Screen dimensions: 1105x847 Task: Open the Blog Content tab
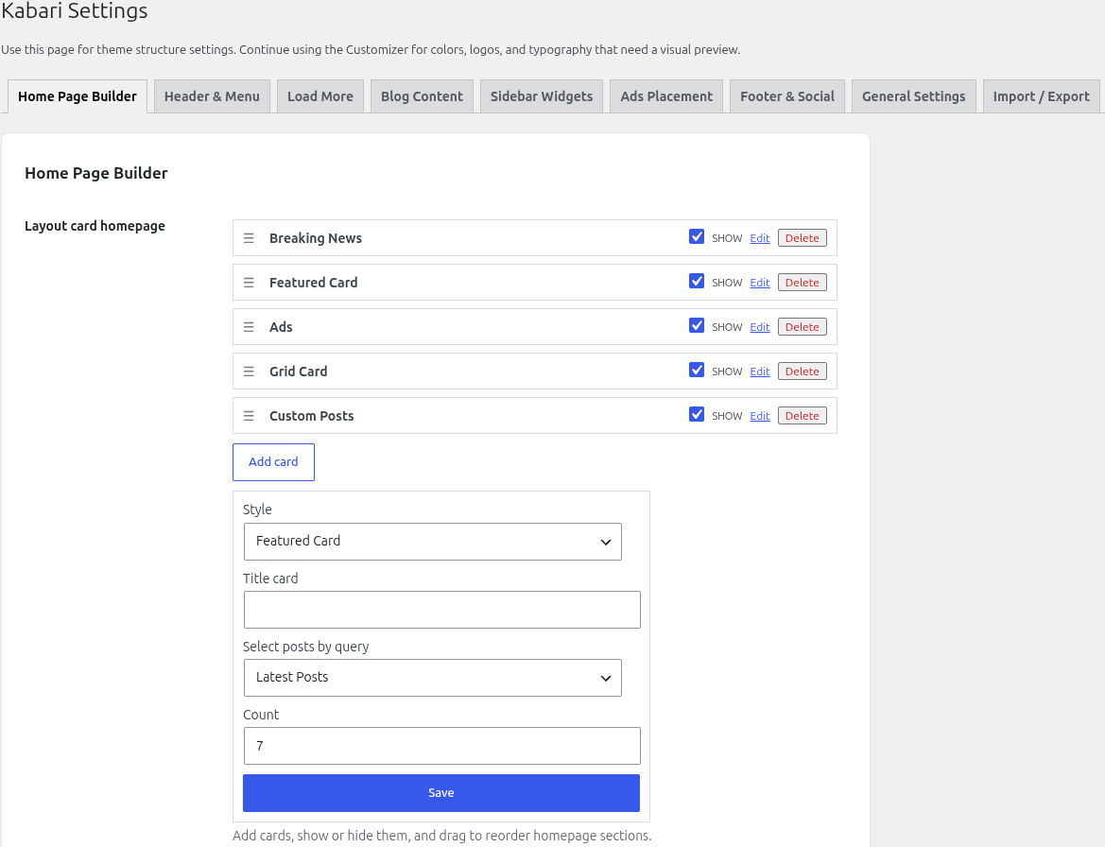tap(423, 96)
